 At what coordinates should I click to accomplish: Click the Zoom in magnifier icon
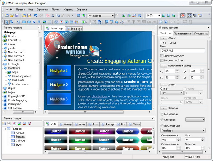coord(164,16)
